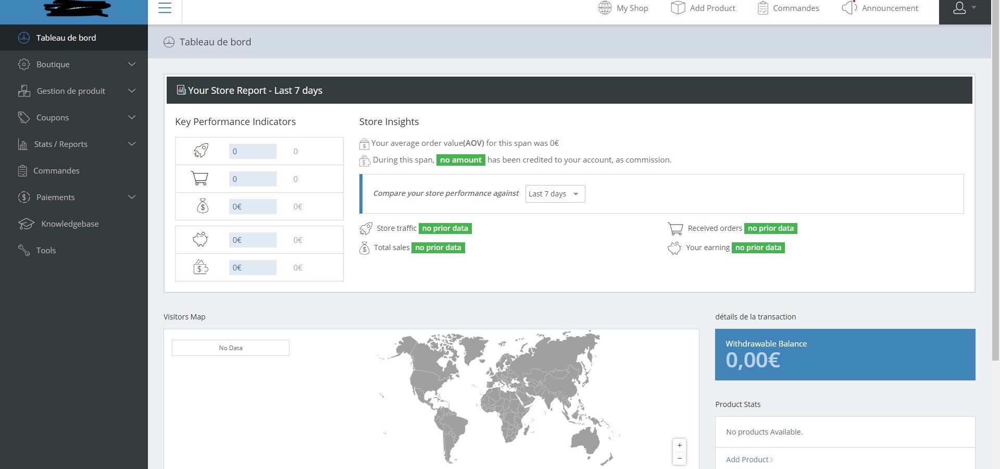Click the hamburger menu toggle icon
The height and width of the screenshot is (469, 1000).
(x=165, y=8)
